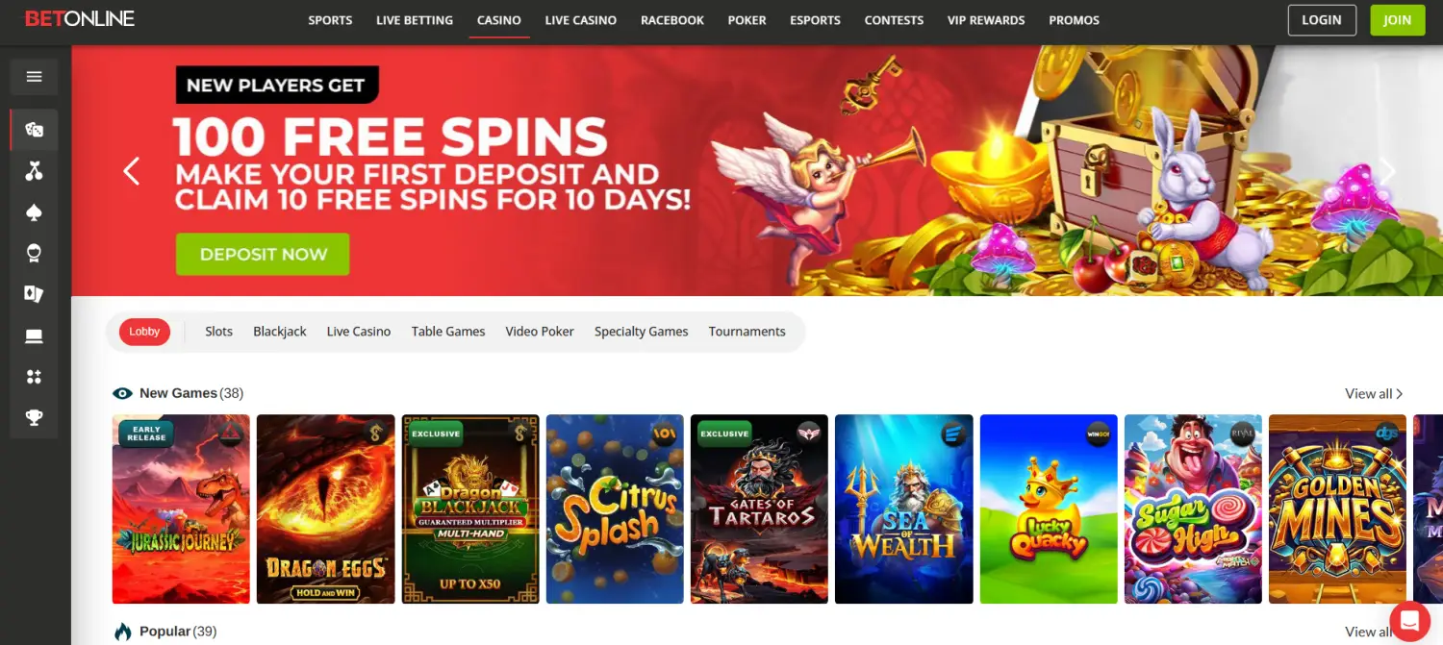Click the Deposit Now button
The width and height of the screenshot is (1443, 645).
tap(263, 255)
